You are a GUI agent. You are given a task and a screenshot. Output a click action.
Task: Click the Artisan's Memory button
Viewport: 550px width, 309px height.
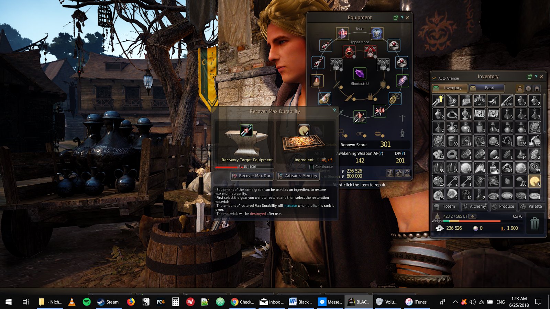point(298,176)
